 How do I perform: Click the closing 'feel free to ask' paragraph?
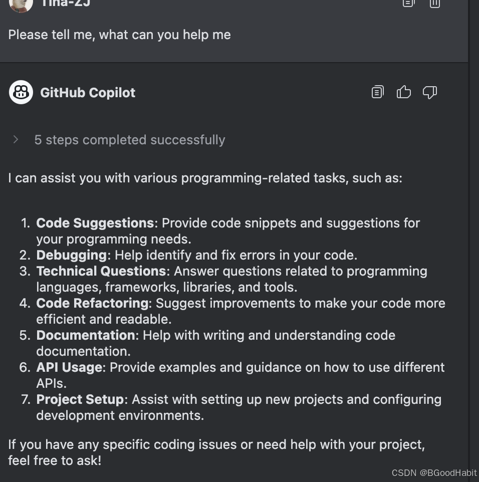pyautogui.click(x=216, y=452)
